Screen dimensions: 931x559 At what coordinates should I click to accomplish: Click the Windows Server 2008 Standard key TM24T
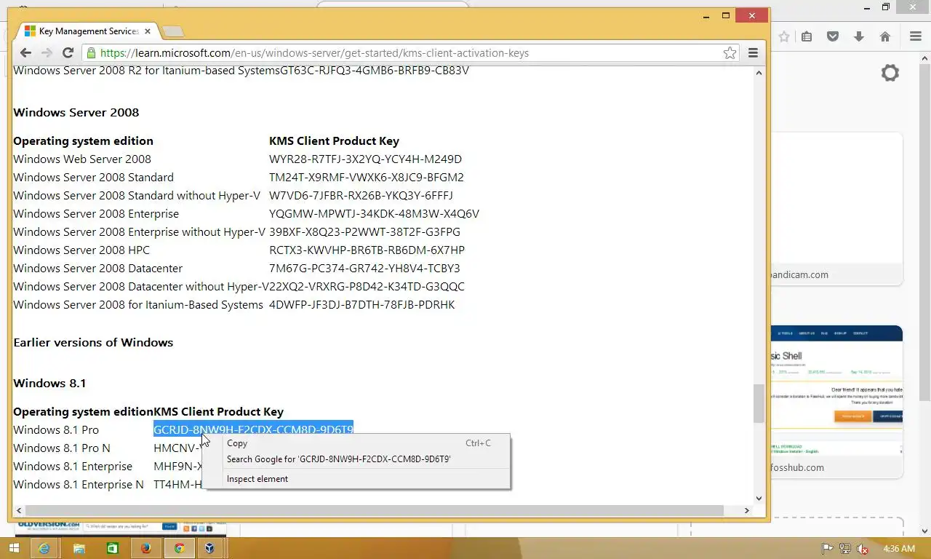click(367, 177)
